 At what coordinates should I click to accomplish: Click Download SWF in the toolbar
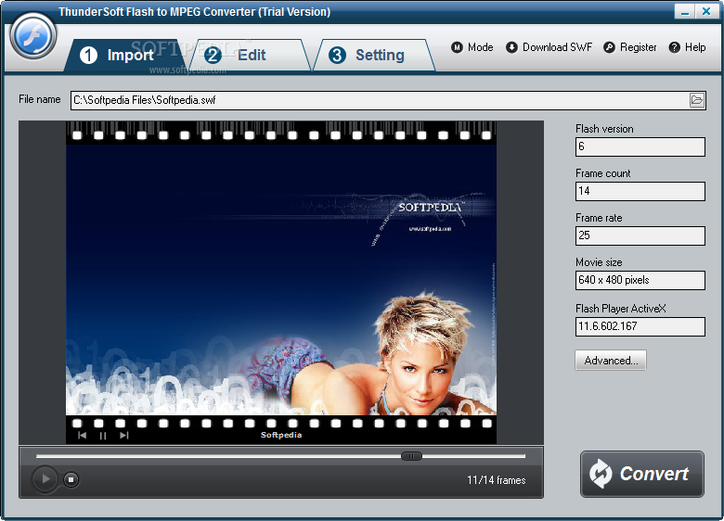(x=549, y=47)
